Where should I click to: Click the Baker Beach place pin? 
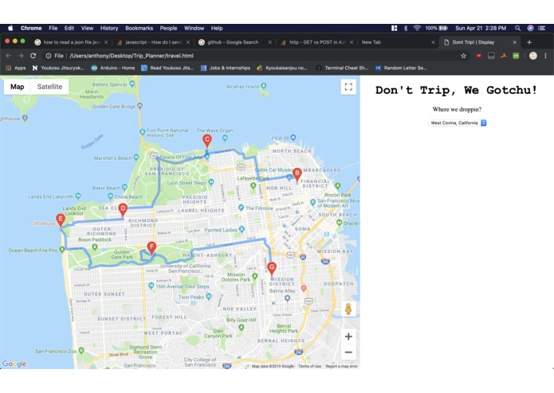tap(124, 187)
